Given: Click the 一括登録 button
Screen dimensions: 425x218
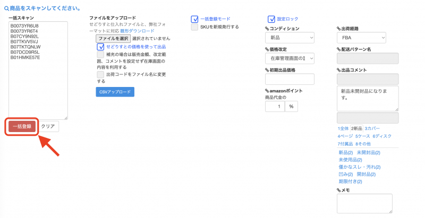Looking at the screenshot, I should click(x=22, y=126).
